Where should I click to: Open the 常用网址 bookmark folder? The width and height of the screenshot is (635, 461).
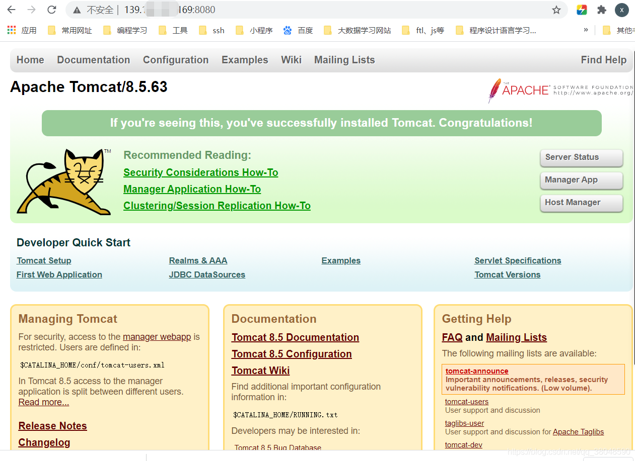pyautogui.click(x=70, y=30)
